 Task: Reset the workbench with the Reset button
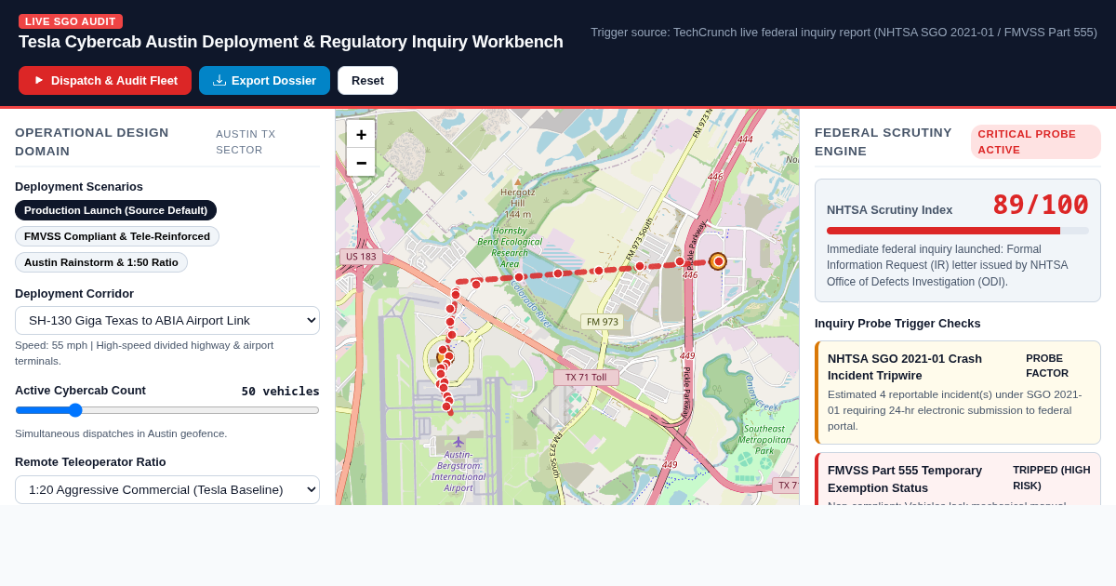coord(367,80)
